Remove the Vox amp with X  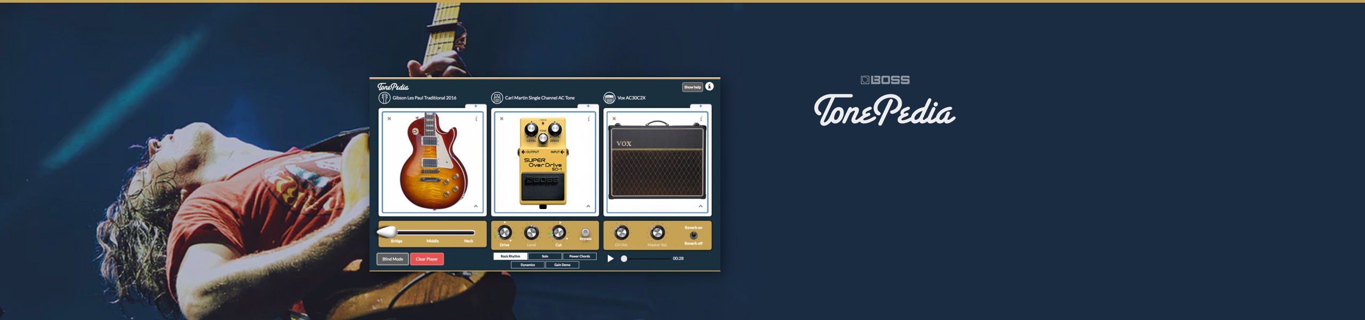(x=614, y=118)
